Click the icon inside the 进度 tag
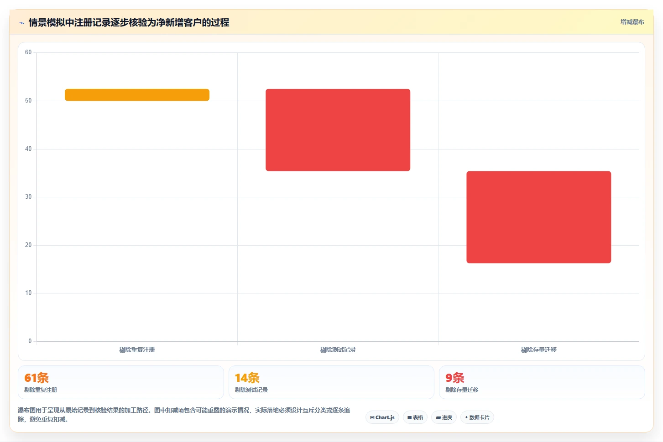This screenshot has width=663, height=442. [439, 417]
